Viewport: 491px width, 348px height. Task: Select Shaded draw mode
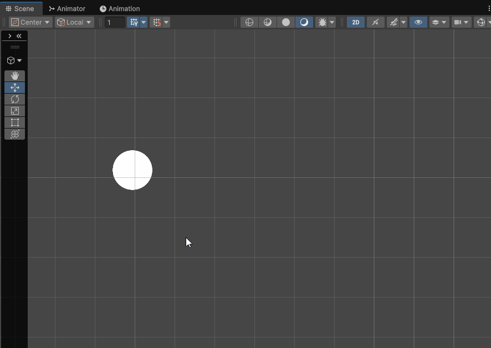pos(304,22)
